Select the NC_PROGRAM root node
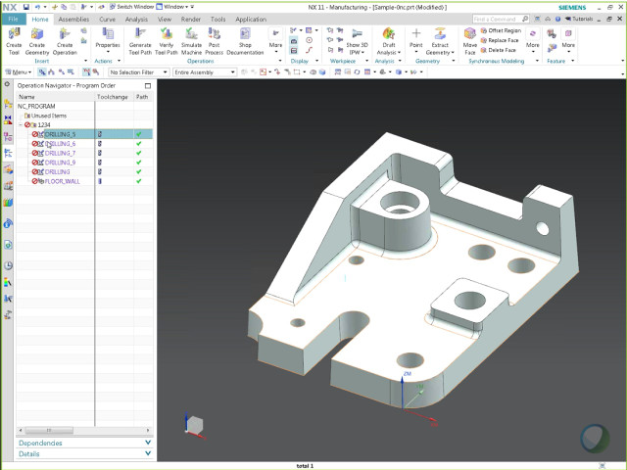Screen dimensions: 627x470 36,106
